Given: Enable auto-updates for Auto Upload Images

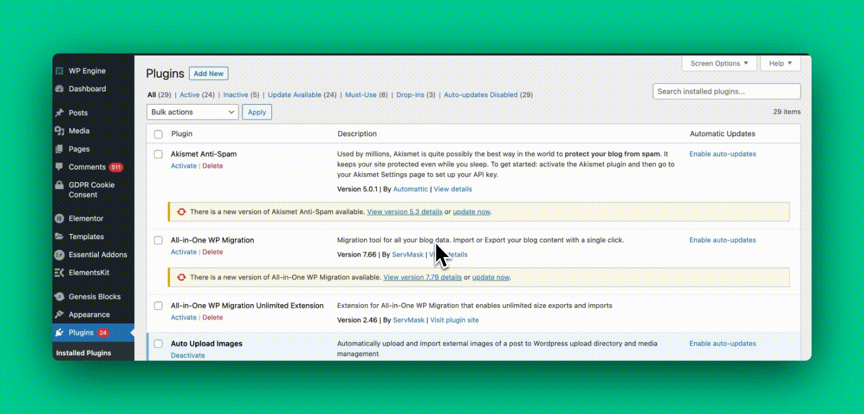Looking at the screenshot, I should (723, 344).
